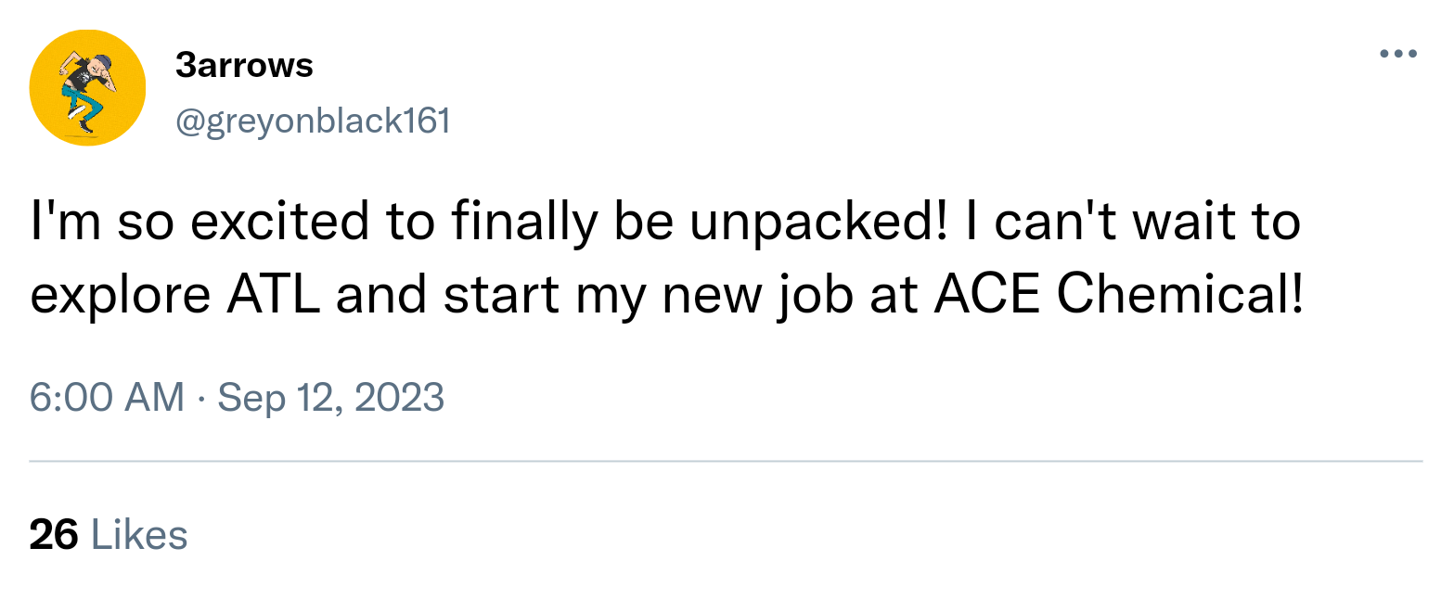Click the 3arrows profile avatar

[x=87, y=87]
